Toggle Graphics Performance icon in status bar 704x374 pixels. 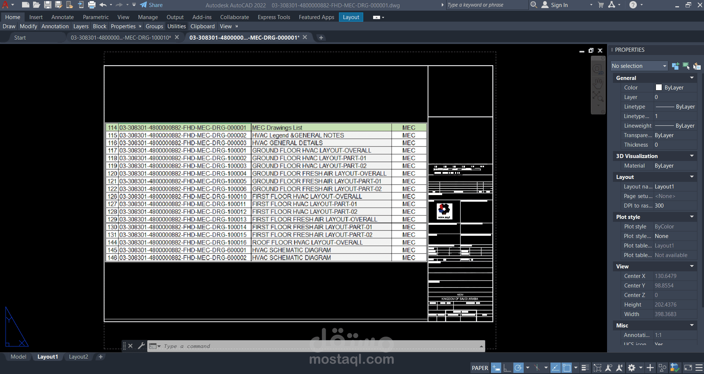[x=675, y=368]
